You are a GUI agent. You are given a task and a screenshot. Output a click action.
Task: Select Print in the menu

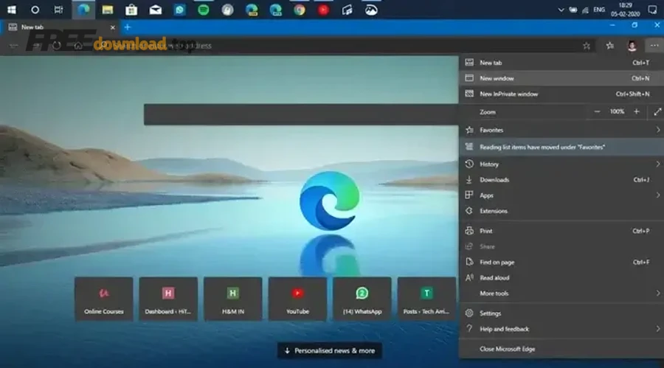(x=561, y=231)
